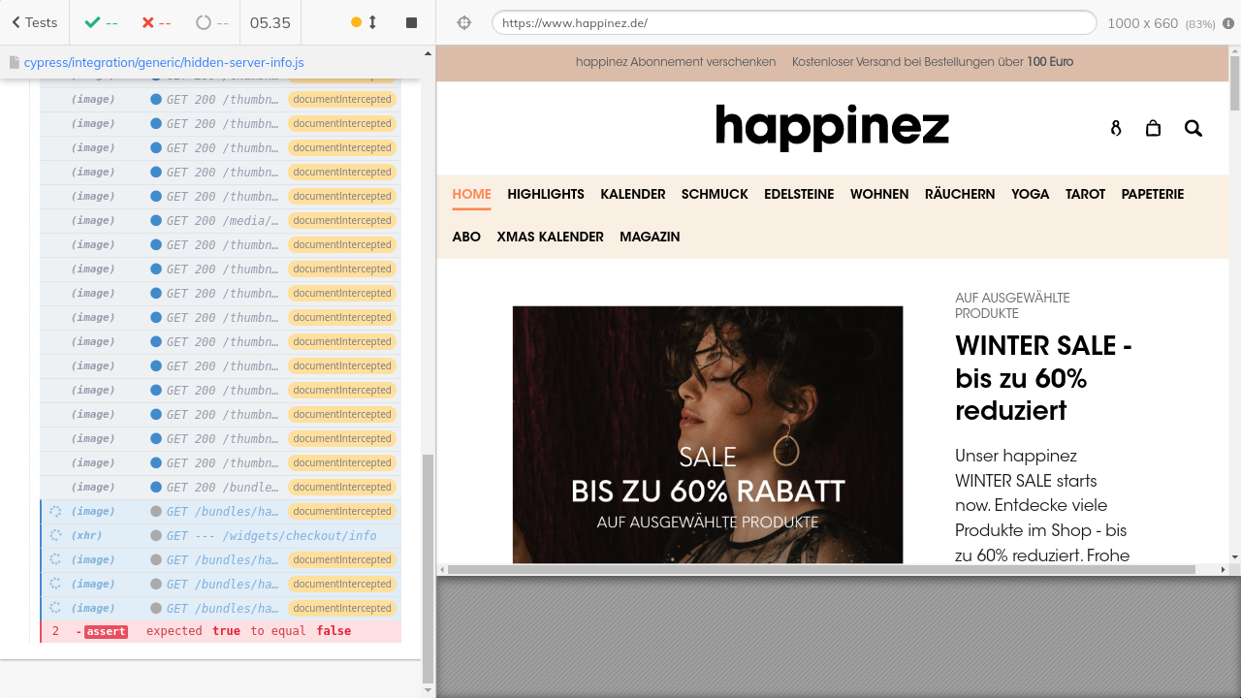The height and width of the screenshot is (698, 1241).
Task: Click the happinez logo
Action: (832, 127)
